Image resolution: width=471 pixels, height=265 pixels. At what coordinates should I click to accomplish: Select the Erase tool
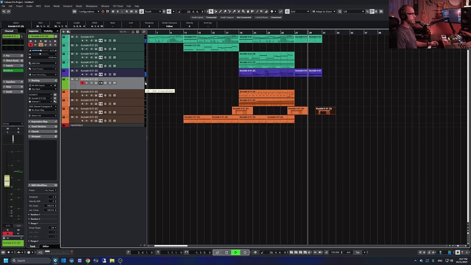225,11
